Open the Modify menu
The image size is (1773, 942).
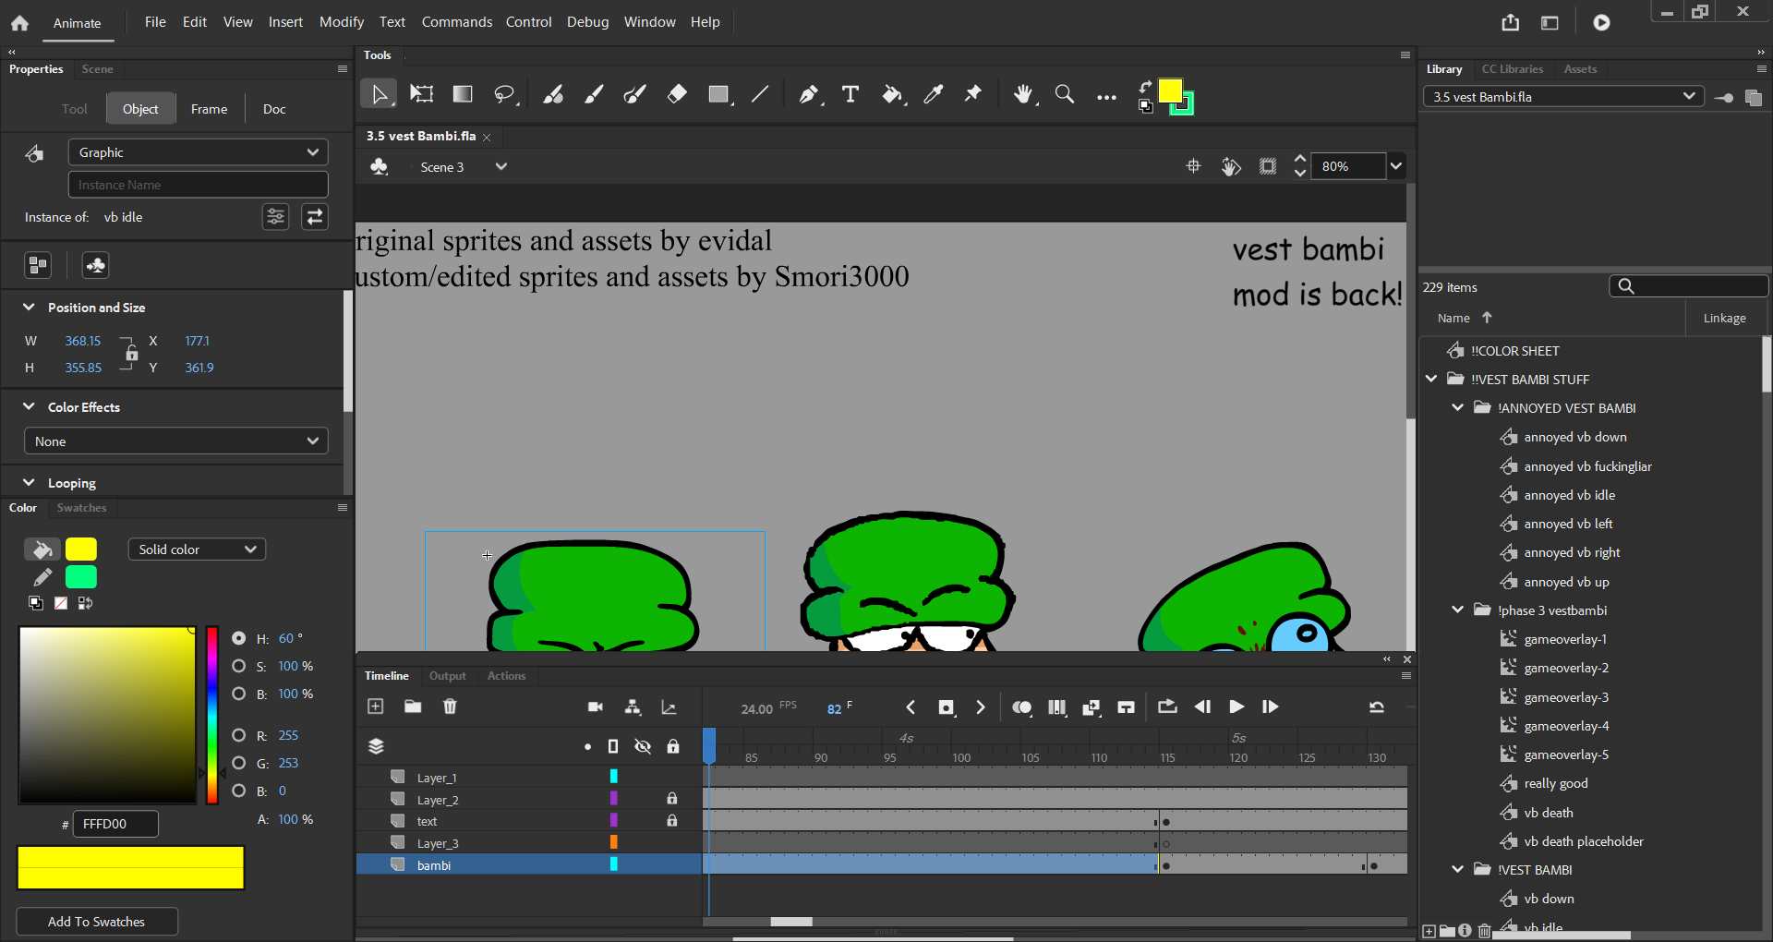341,22
